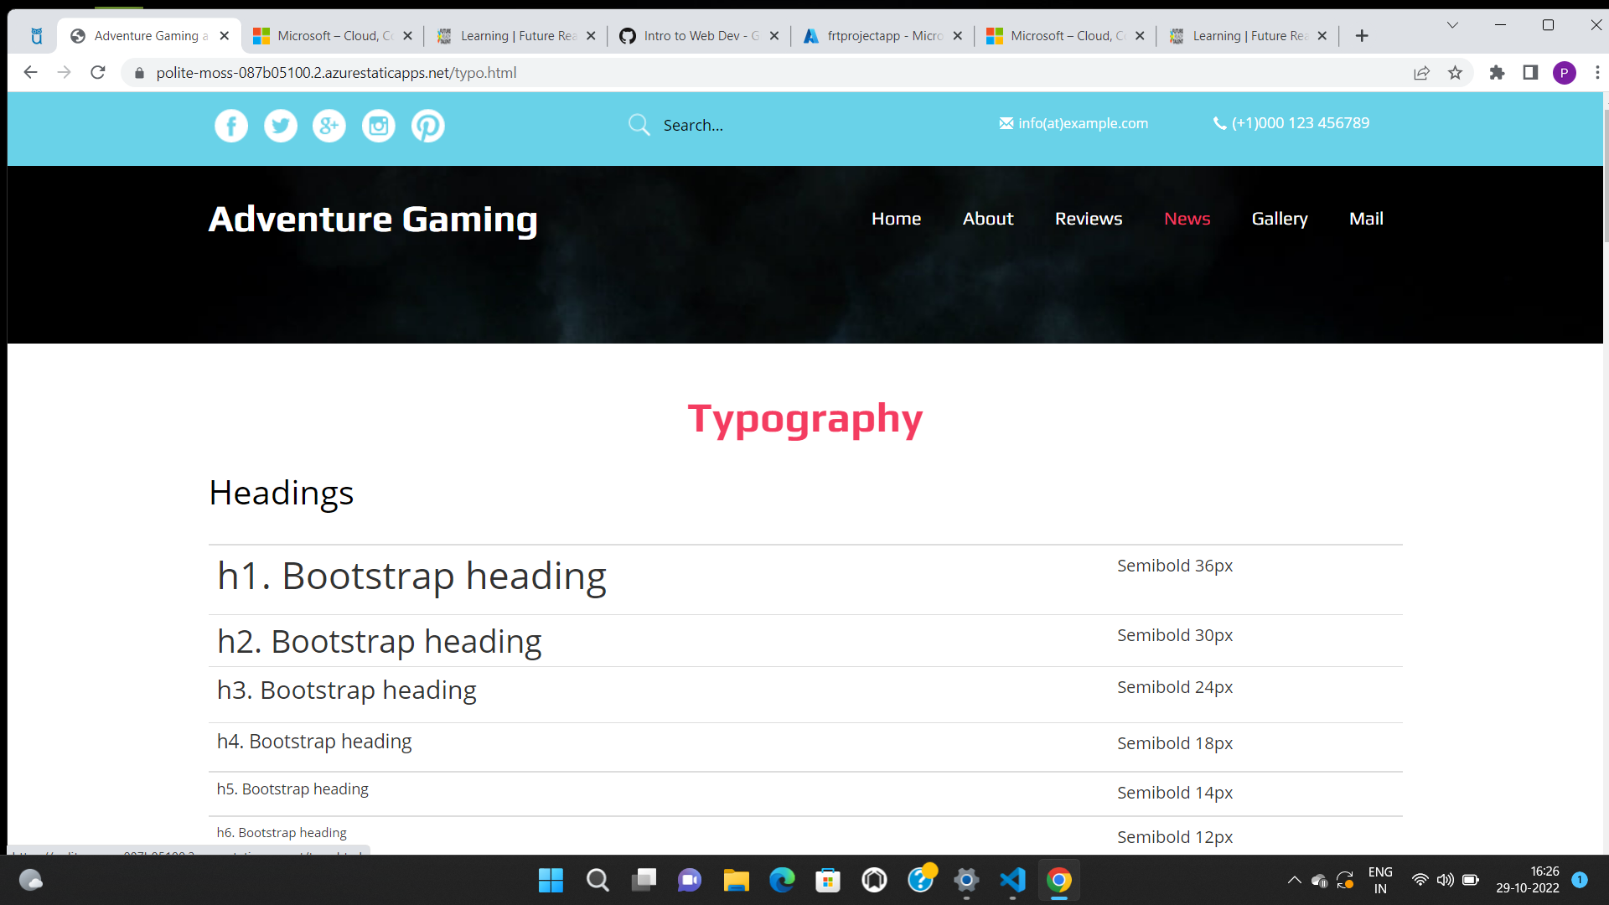Show hidden system tray icons
Screen dimensions: 1609x905
pyautogui.click(x=1294, y=880)
